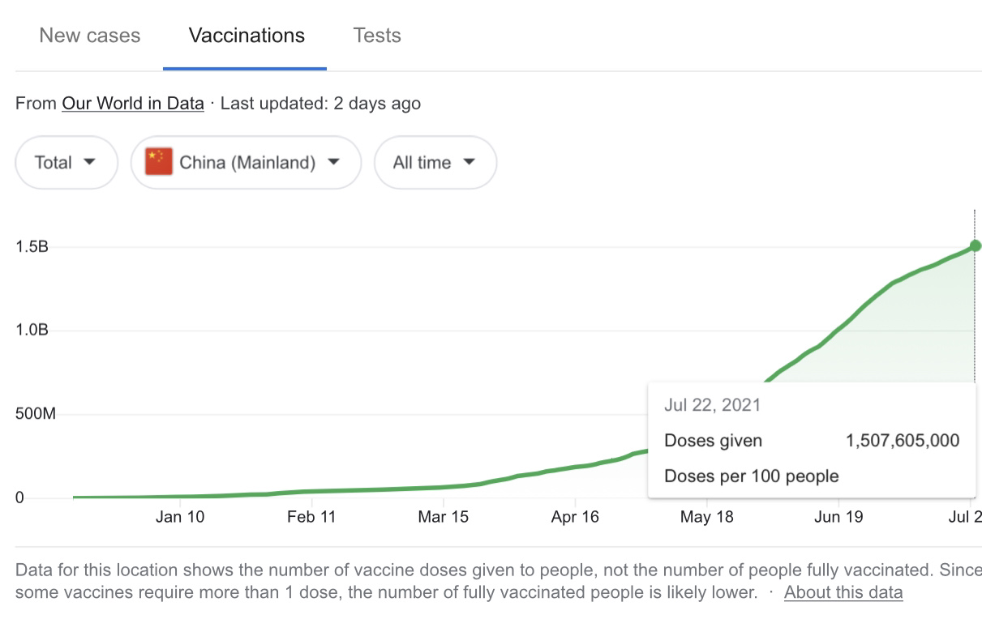Click the Mar 15 axis label
This screenshot has width=982, height=619.
point(444,517)
